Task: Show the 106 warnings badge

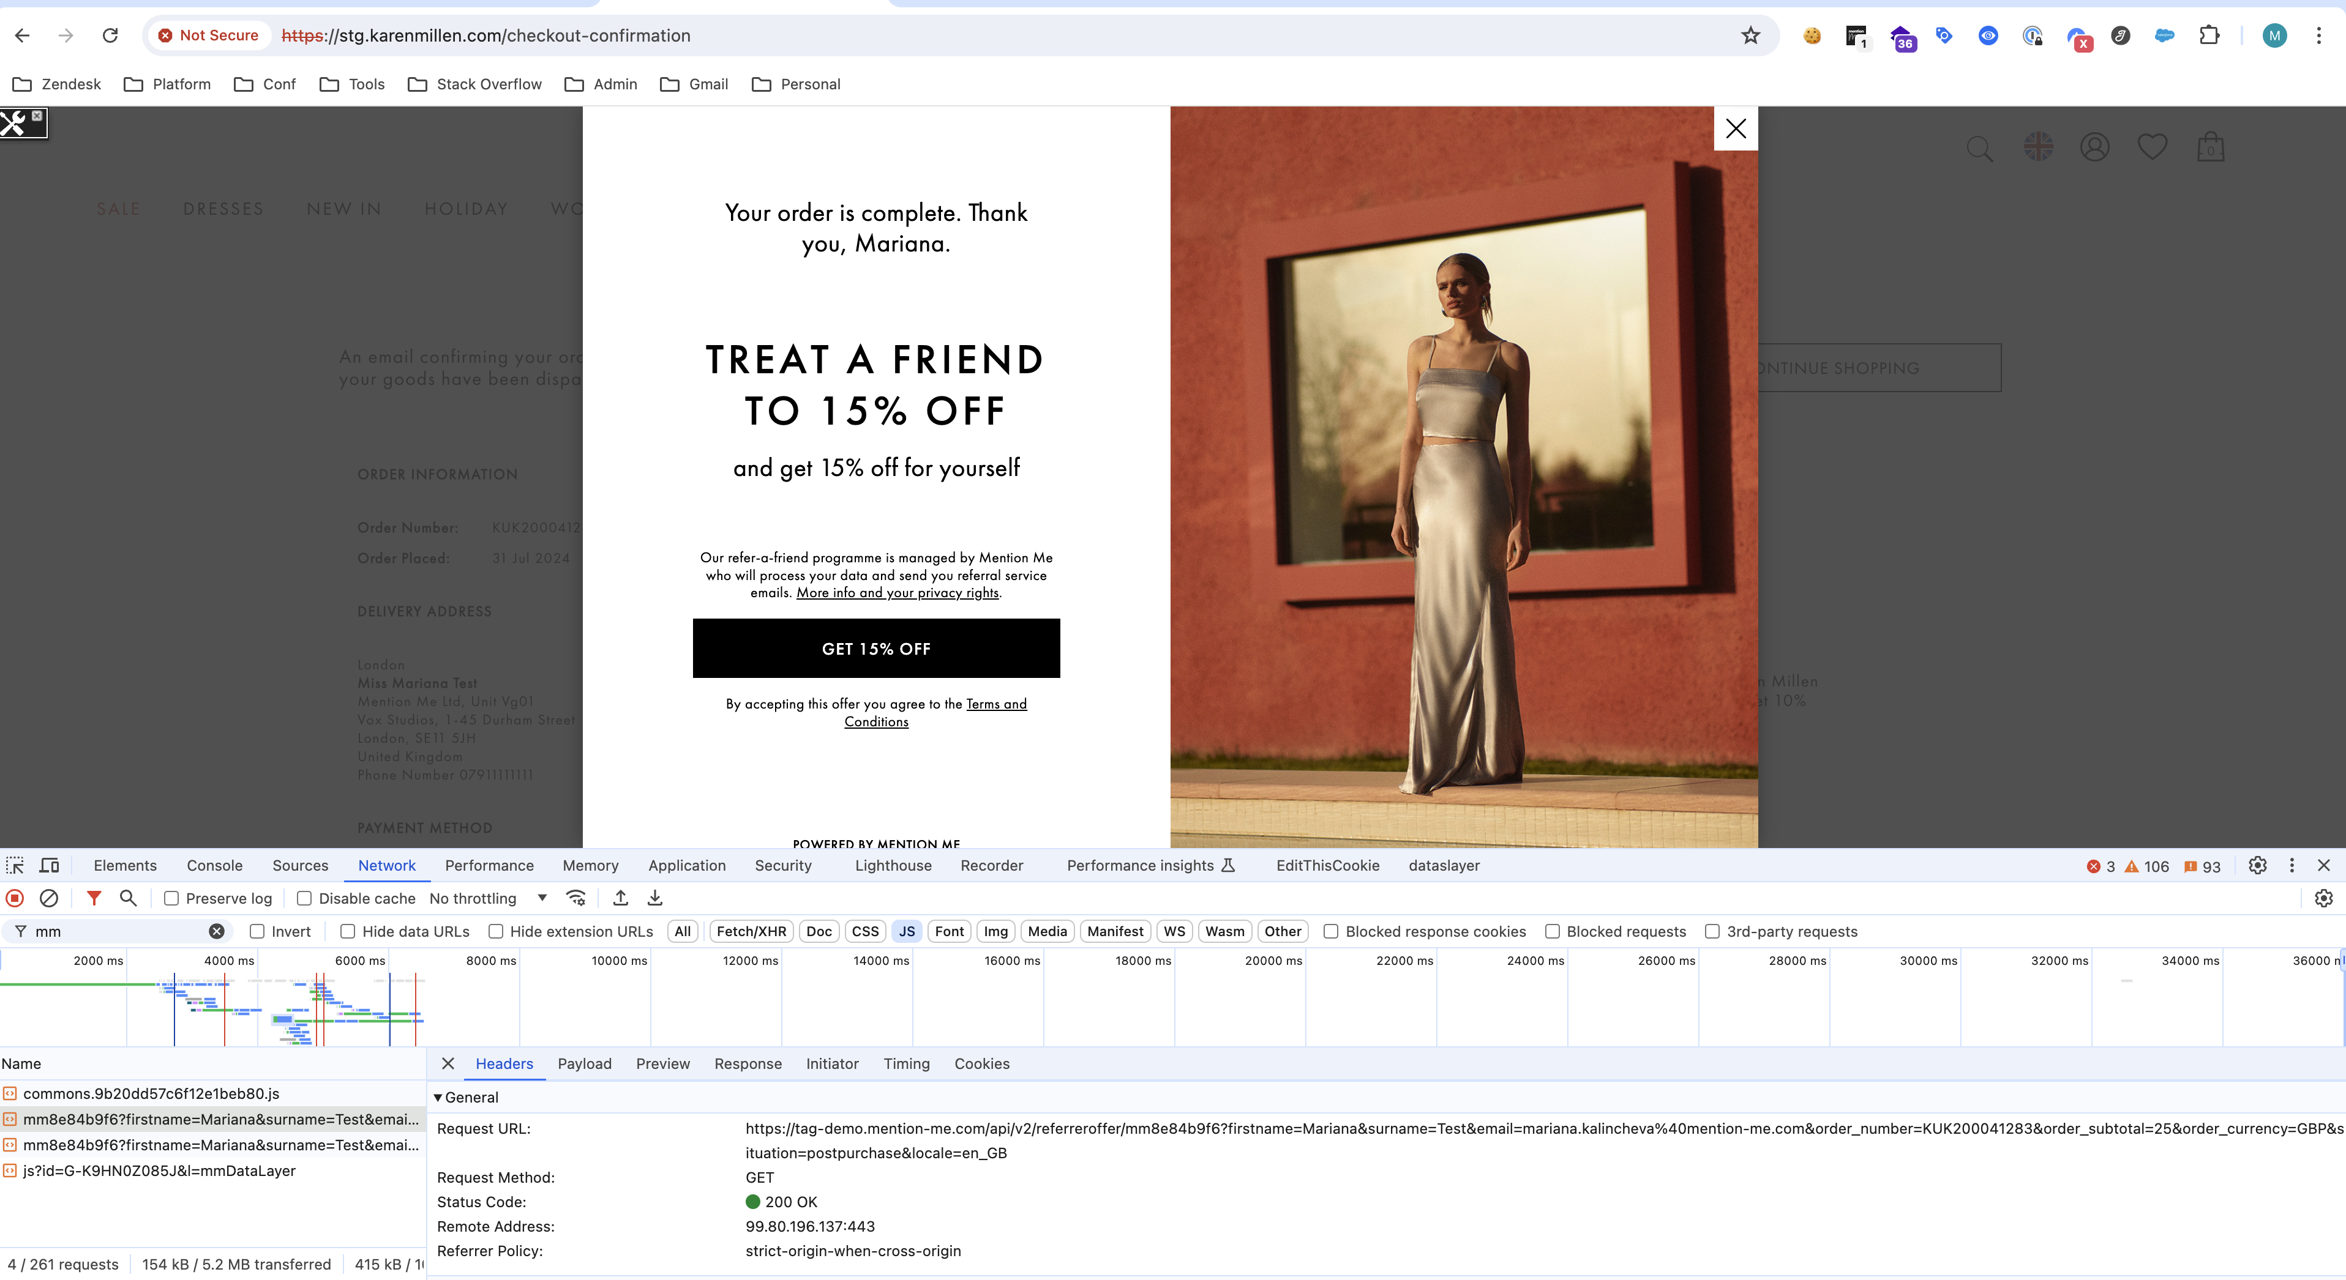Action: click(2146, 866)
